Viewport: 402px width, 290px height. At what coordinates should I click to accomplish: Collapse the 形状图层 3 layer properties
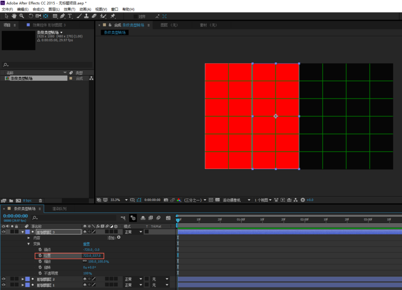click(x=23, y=232)
